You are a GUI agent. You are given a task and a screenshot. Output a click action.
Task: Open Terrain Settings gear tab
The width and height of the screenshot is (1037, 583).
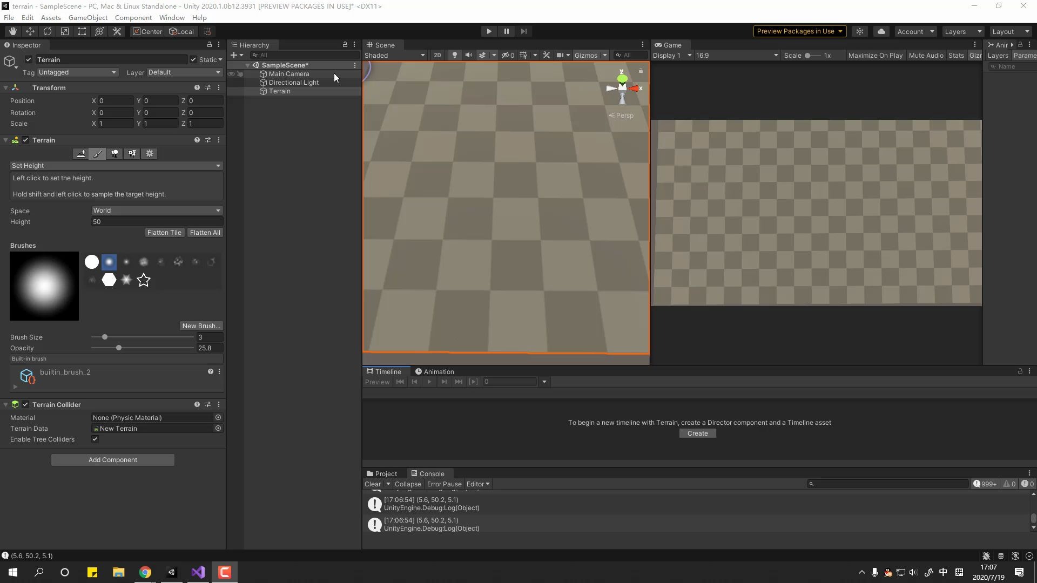coord(150,154)
